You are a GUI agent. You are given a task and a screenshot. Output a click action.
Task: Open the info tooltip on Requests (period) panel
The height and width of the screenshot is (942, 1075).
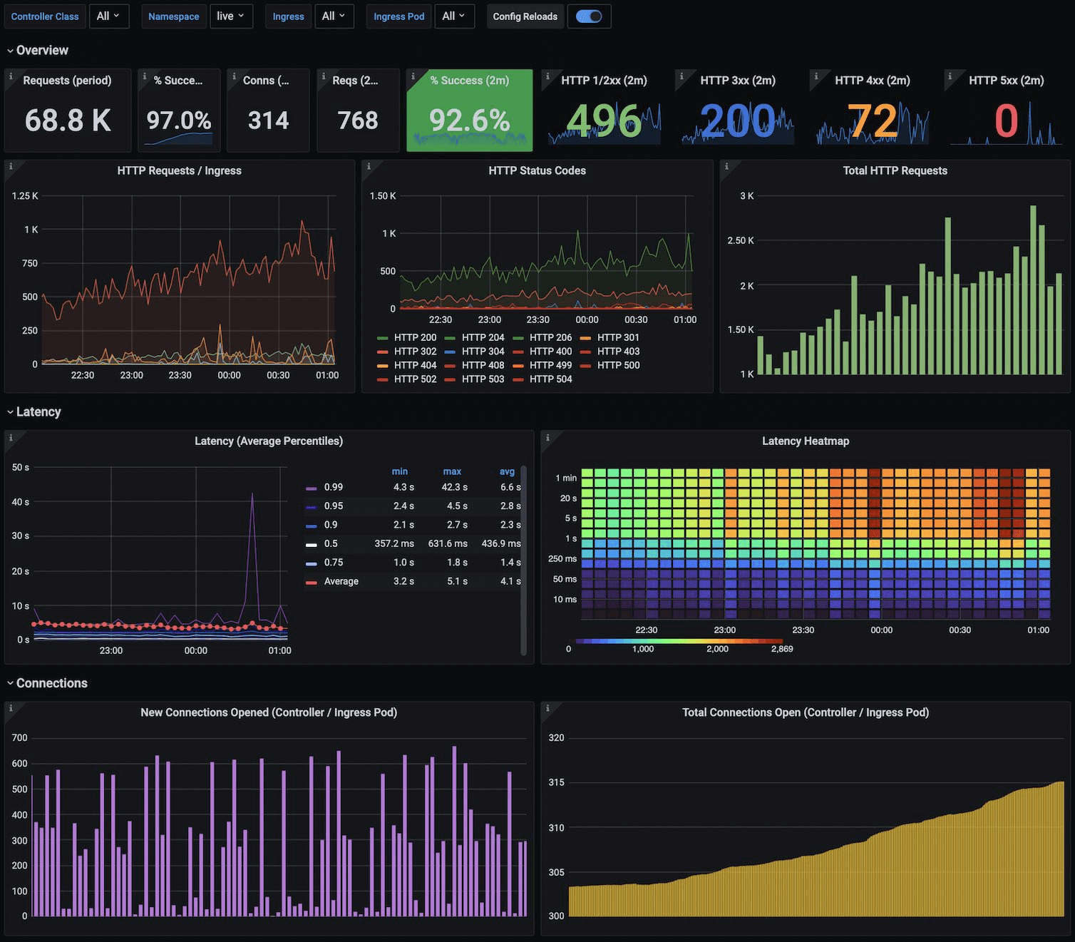tap(10, 75)
